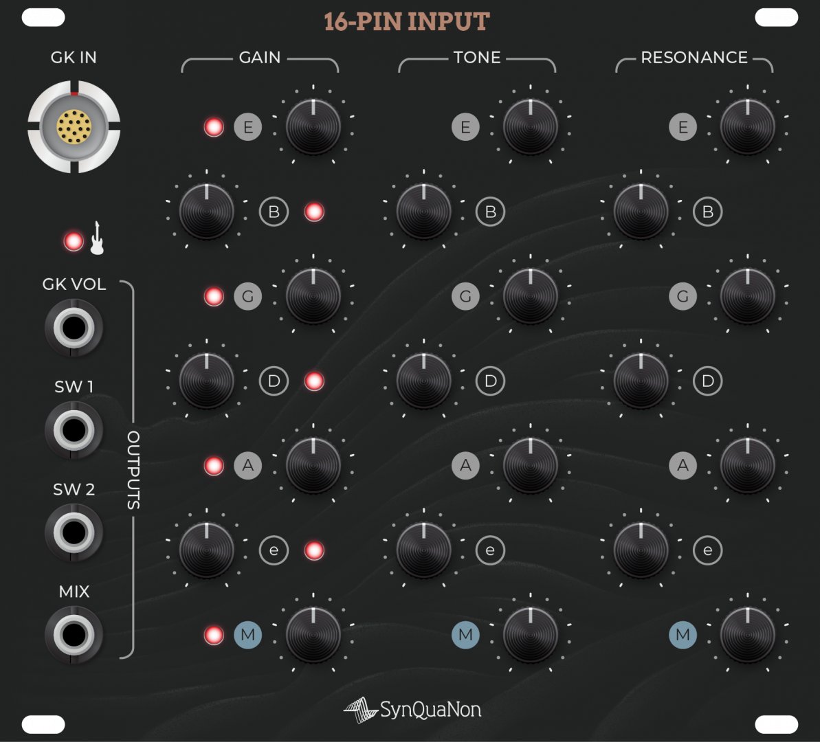This screenshot has height=742, width=820.
Task: Click the GAIN knob for the low E string
Action: pos(313,127)
